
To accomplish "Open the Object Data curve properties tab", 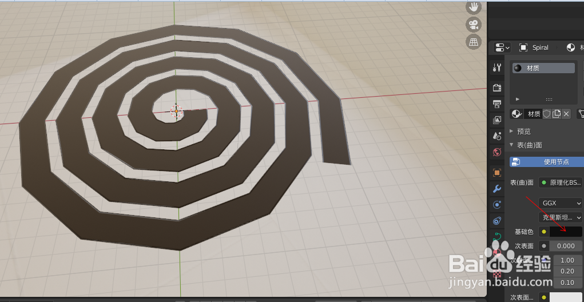I will click(497, 237).
